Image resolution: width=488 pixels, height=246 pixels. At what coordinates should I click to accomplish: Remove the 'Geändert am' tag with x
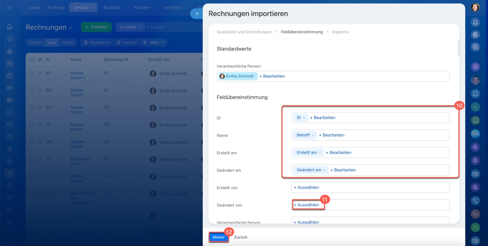point(324,170)
